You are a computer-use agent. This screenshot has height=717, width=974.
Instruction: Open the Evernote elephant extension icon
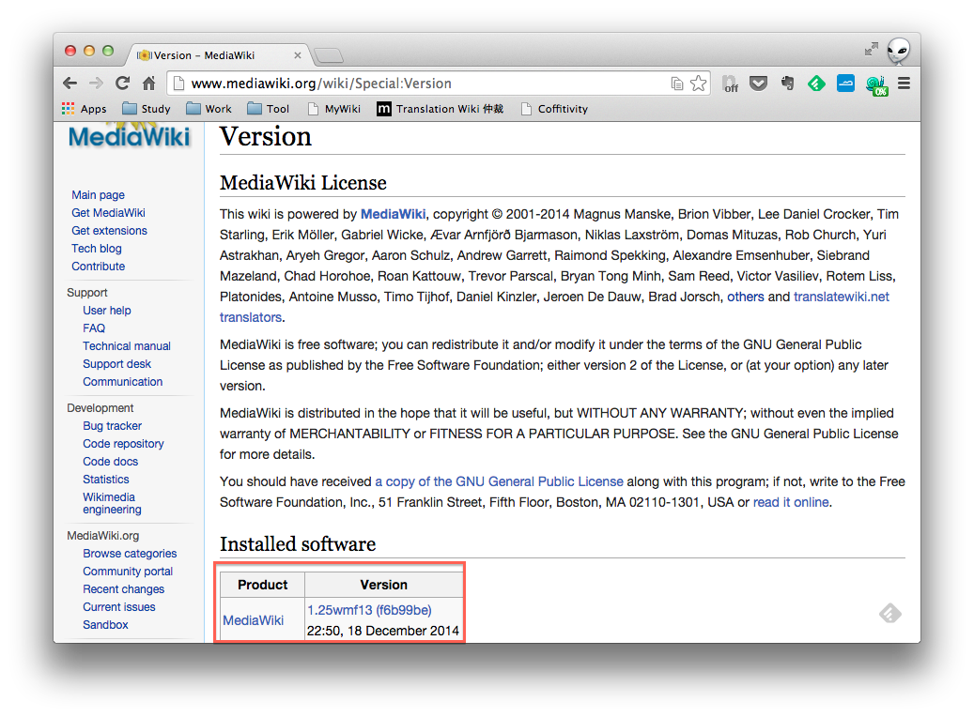[788, 83]
